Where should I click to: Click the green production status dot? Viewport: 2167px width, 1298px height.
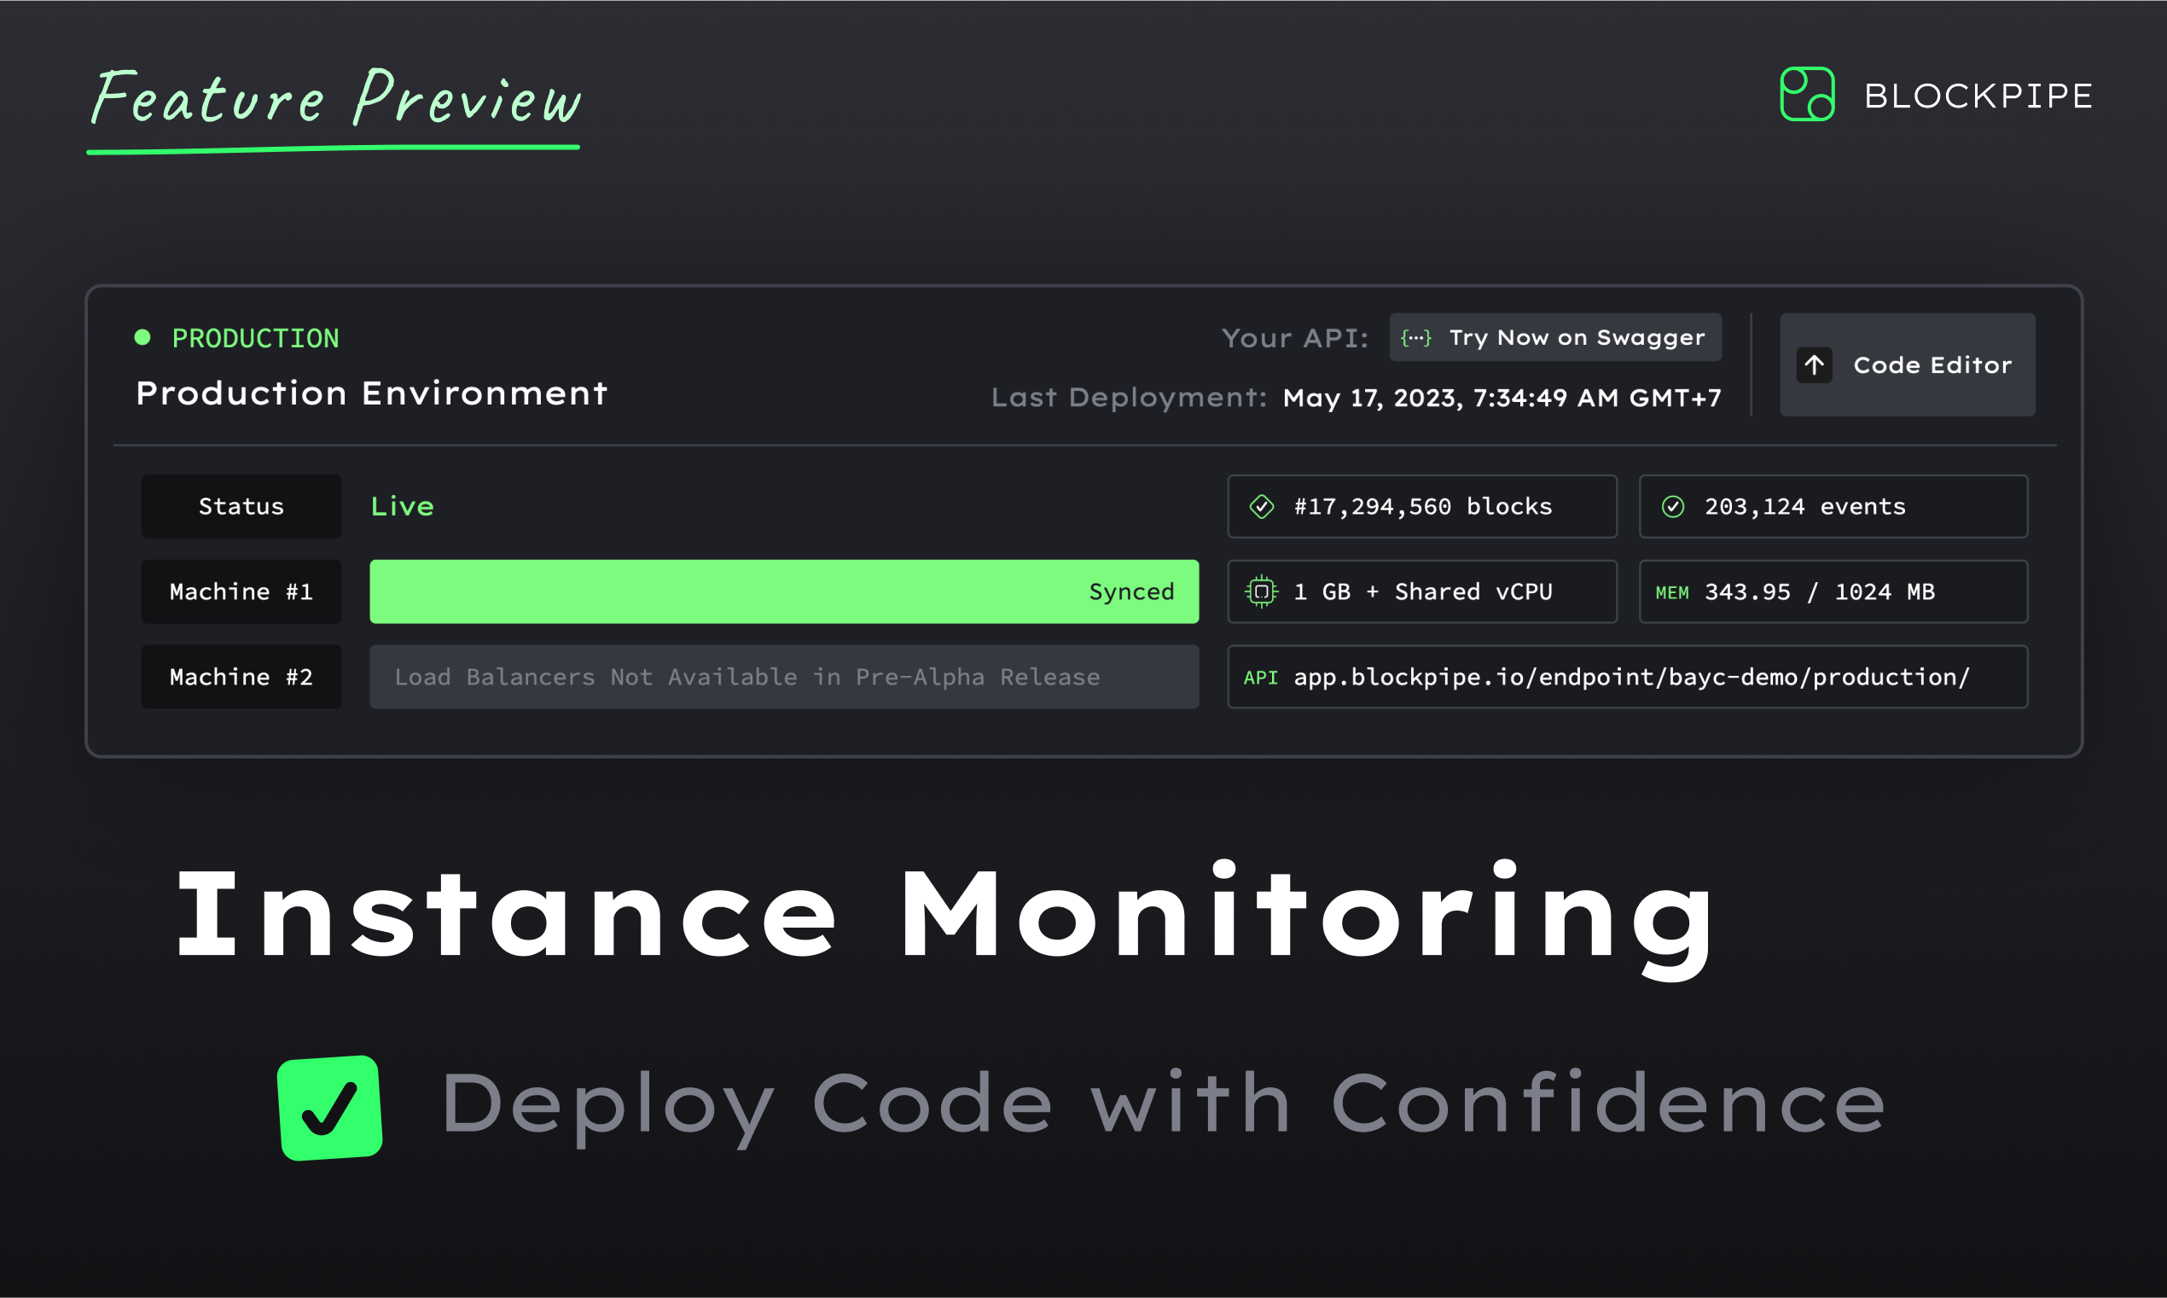(142, 338)
